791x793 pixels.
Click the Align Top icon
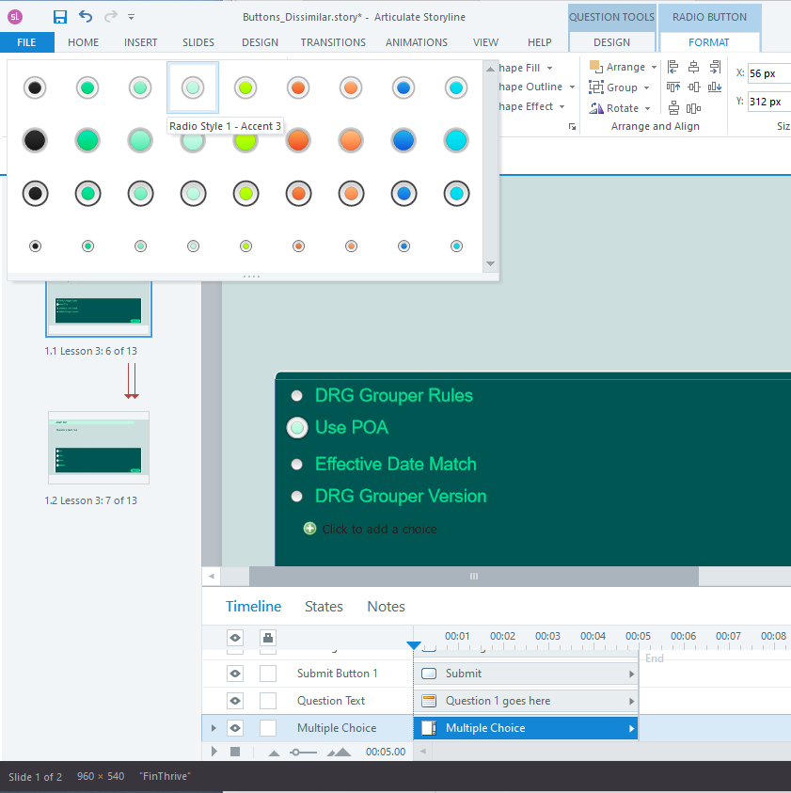[673, 87]
